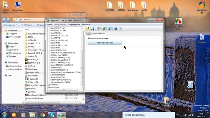Select Delphi MT20 in the list
Screen dimensions: 210x118
click(55, 43)
